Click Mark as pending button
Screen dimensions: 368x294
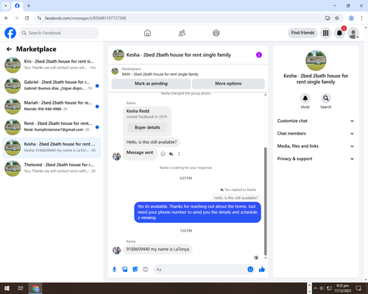click(x=151, y=84)
